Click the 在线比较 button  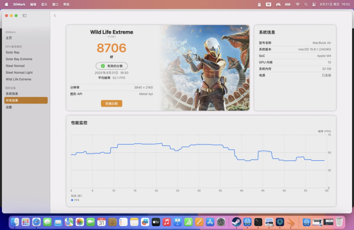(112, 103)
